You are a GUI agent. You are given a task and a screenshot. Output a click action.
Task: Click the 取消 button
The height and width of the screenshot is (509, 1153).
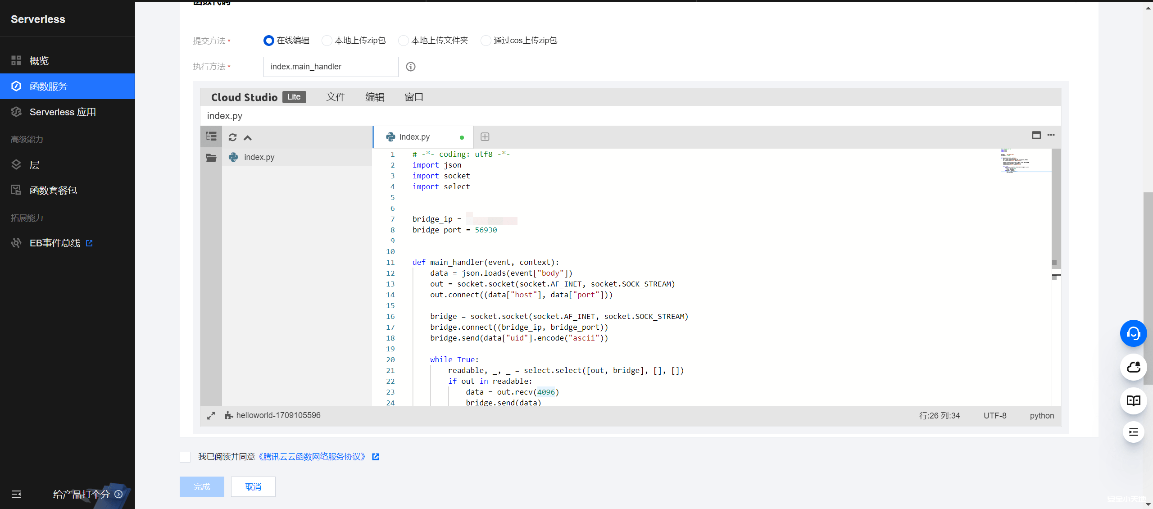click(x=253, y=487)
